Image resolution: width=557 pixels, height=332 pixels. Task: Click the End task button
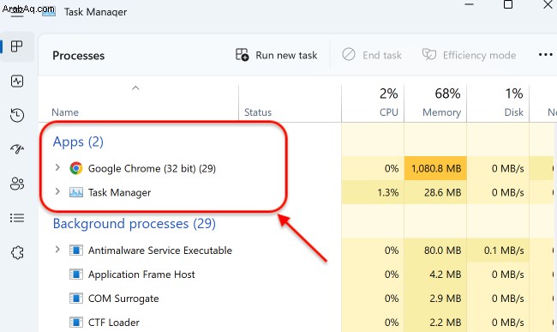372,55
